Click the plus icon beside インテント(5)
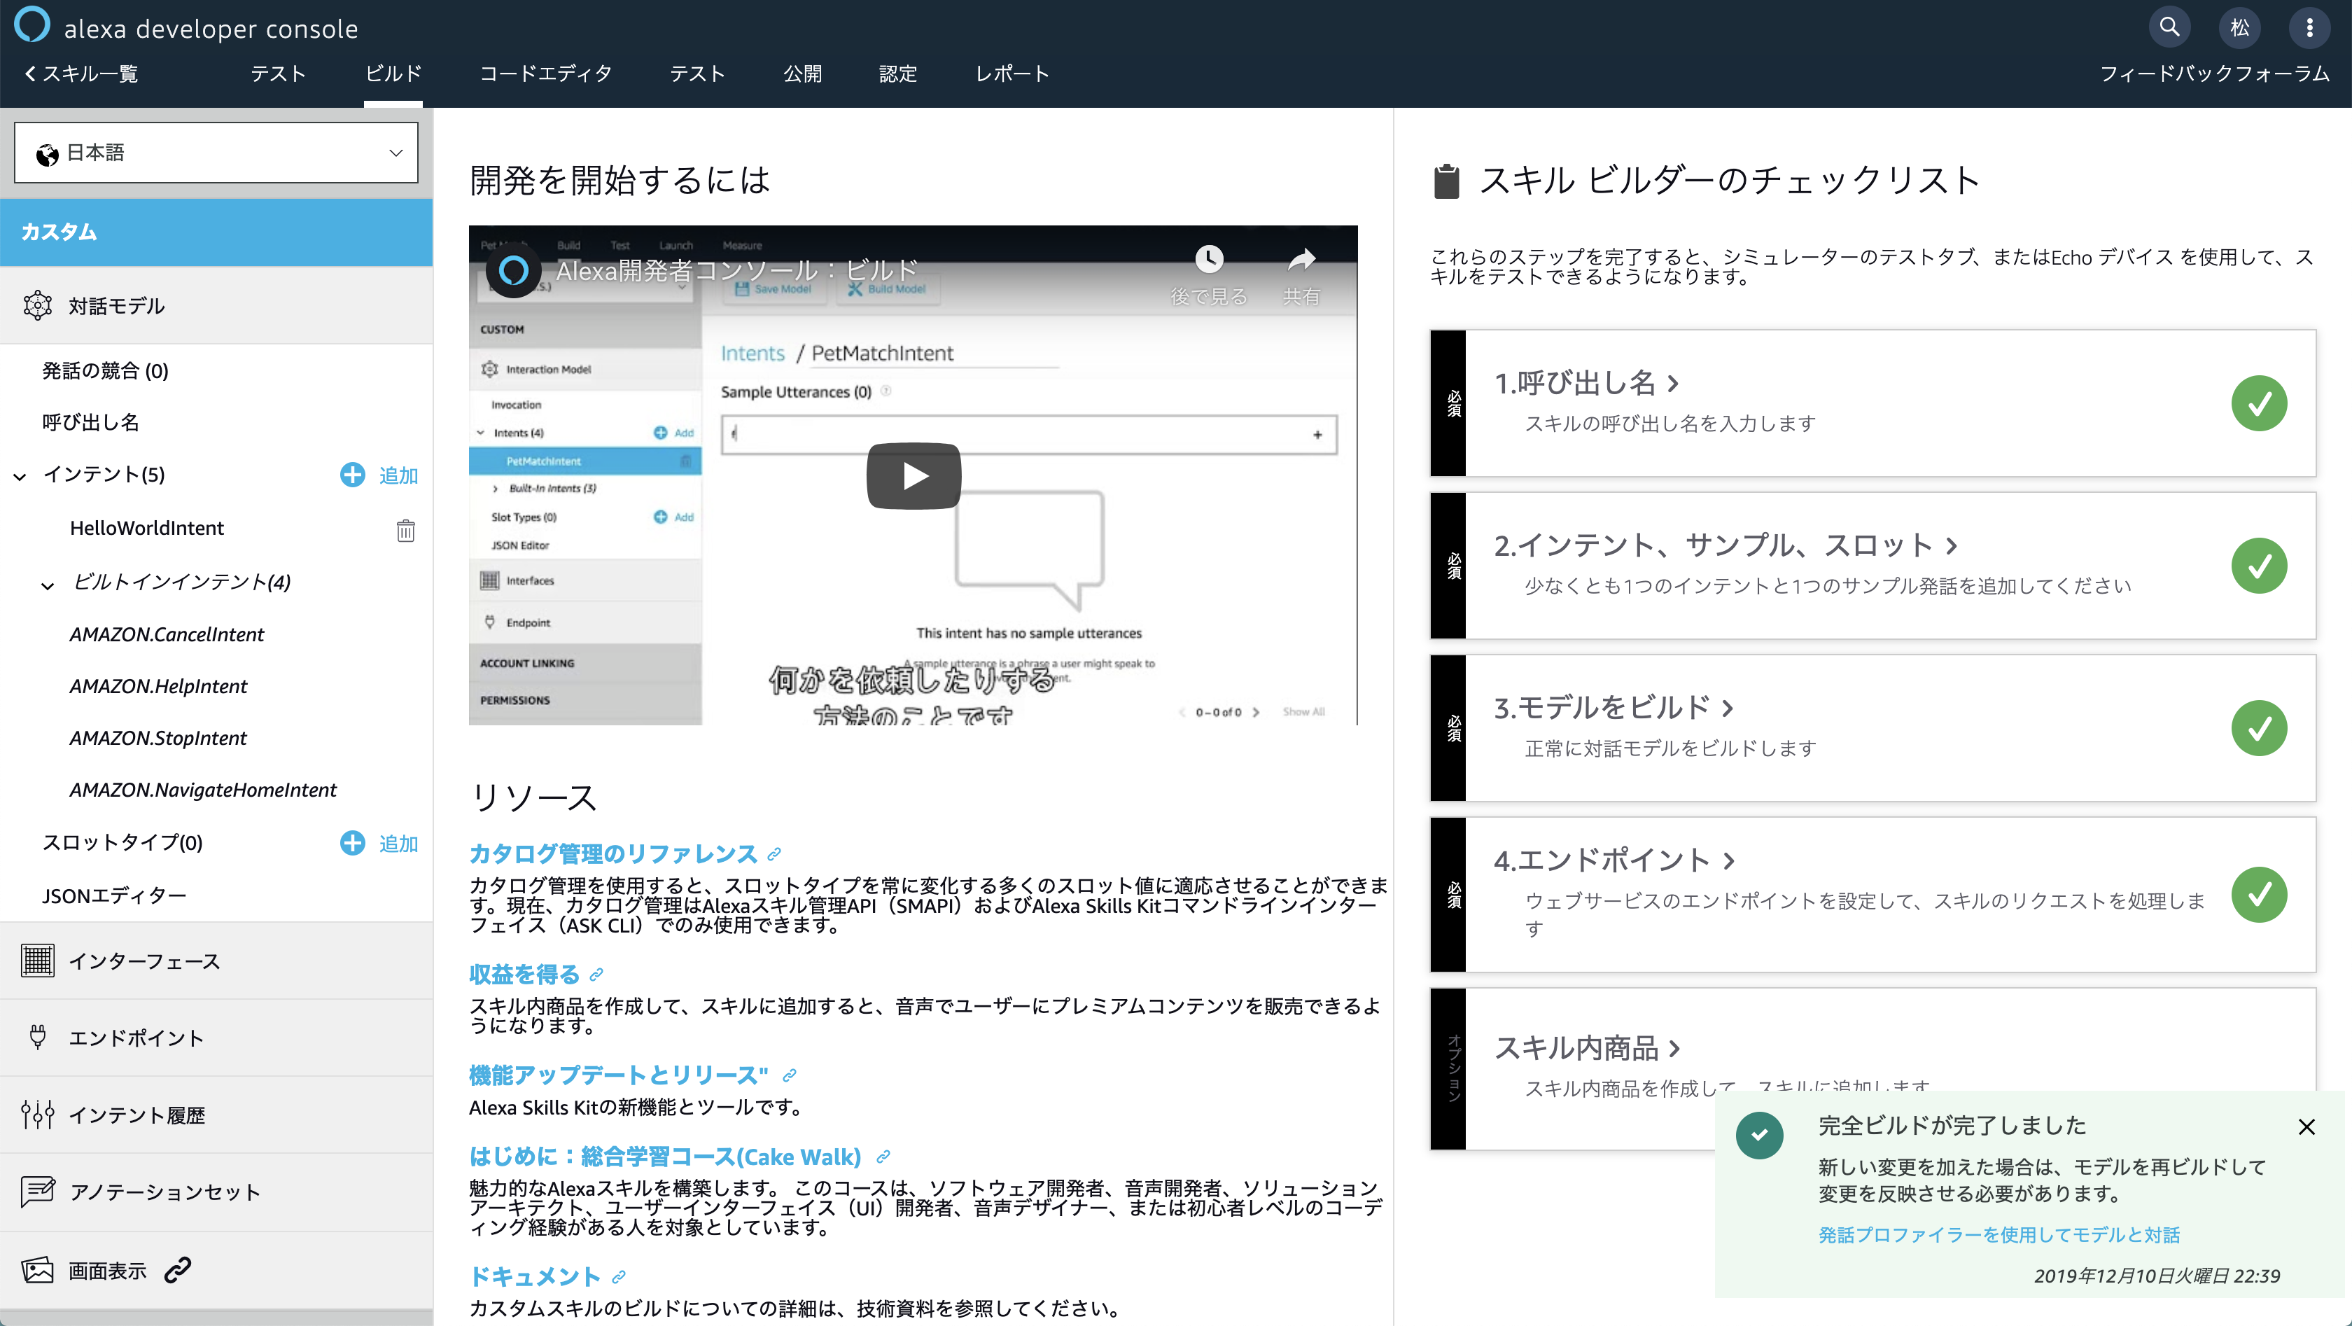 [x=352, y=474]
